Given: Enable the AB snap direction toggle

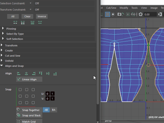Looking at the screenshot, I should tap(46, 110).
